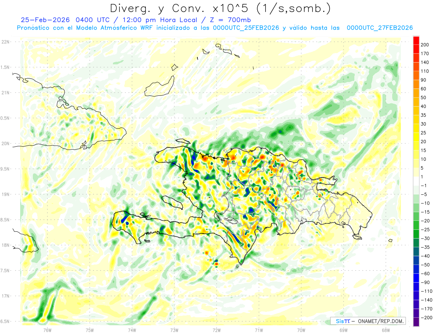Click the '68W' longitude label
This screenshot has height=335, width=433.
click(385, 330)
